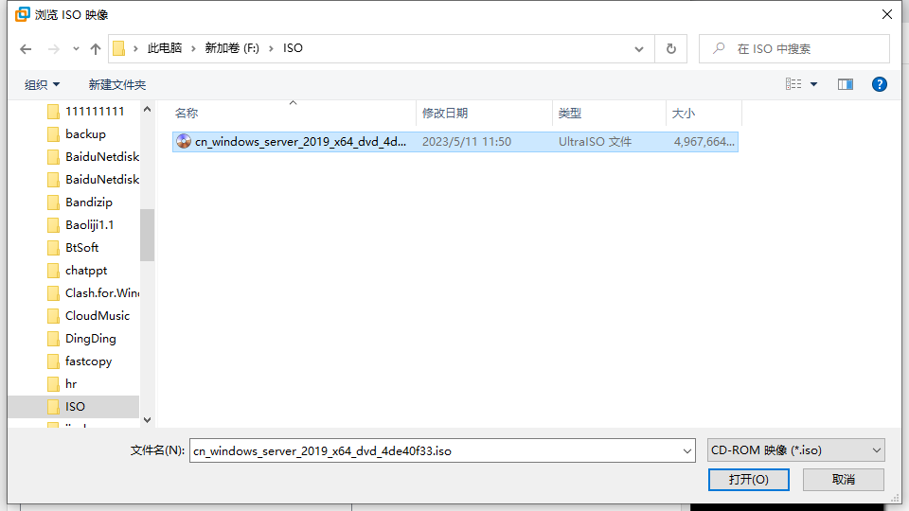This screenshot has height=511, width=909.
Task: Select the DingDing folder
Action: (93, 339)
